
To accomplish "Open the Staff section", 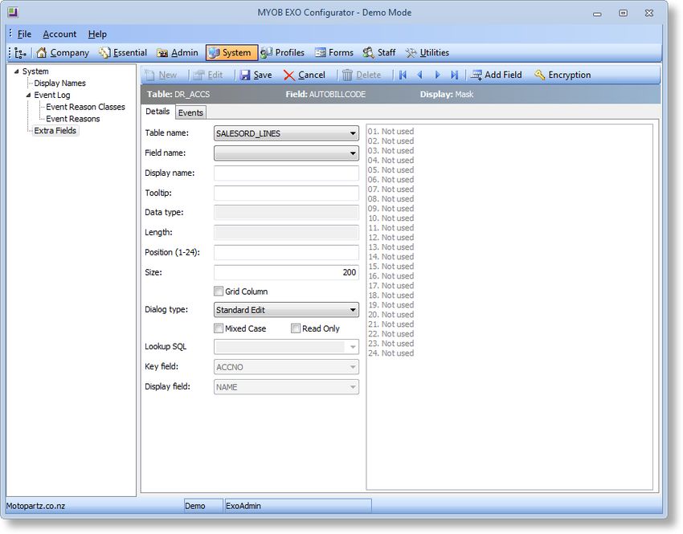I will pos(379,53).
